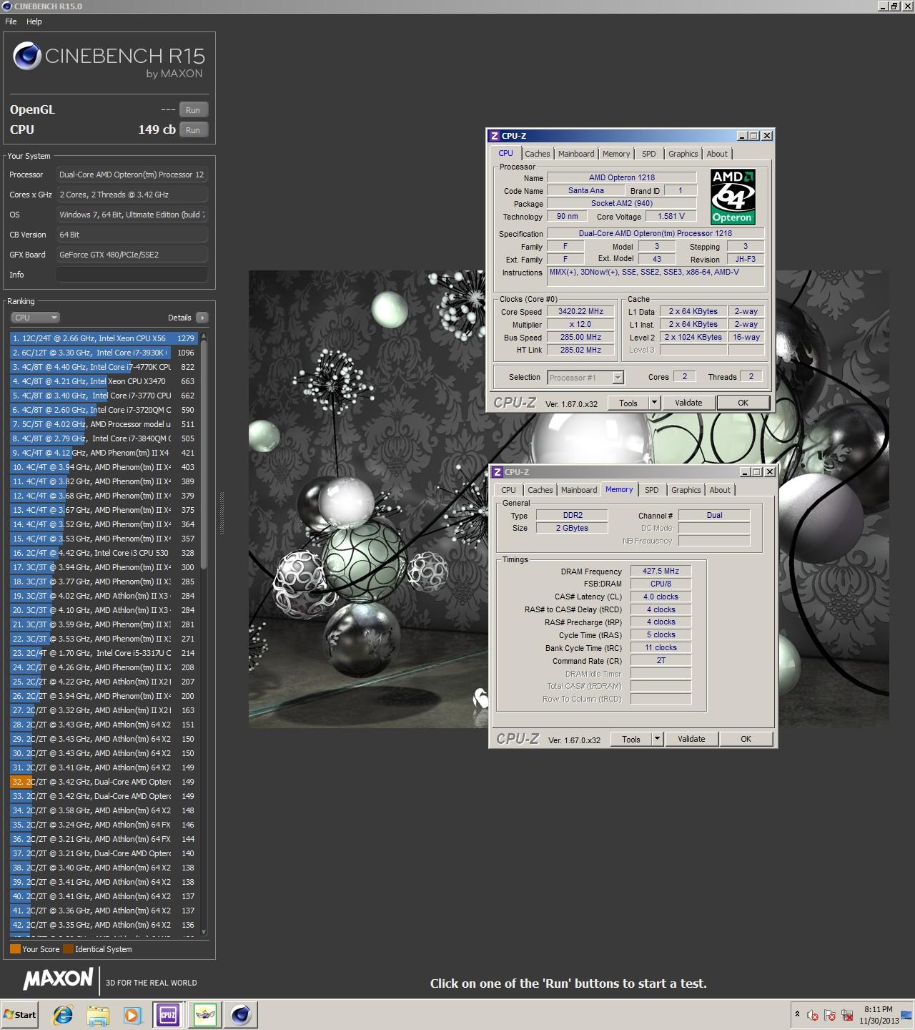Select the CPU-Z taskbar icon

pos(168,1015)
